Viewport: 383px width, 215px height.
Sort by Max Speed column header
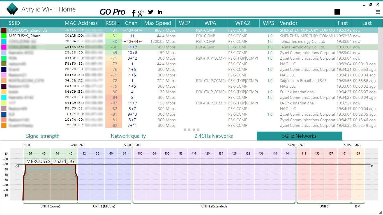point(158,23)
